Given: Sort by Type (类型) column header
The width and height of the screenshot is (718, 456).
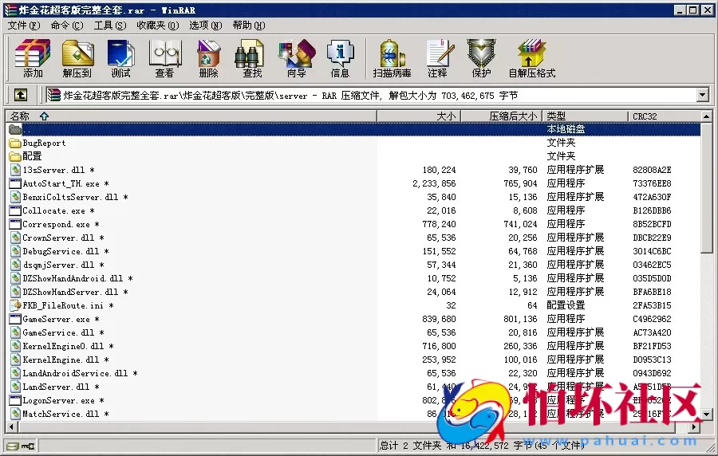Looking at the screenshot, I should (x=585, y=116).
